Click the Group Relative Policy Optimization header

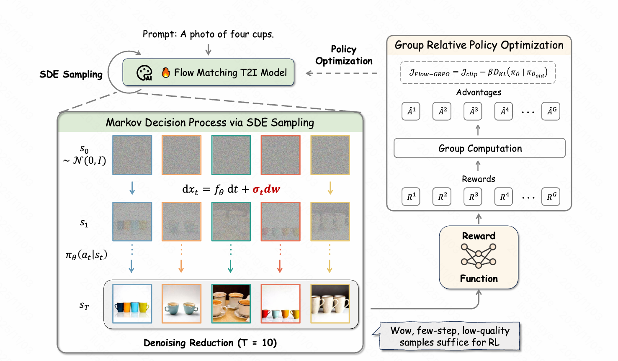pos(479,45)
